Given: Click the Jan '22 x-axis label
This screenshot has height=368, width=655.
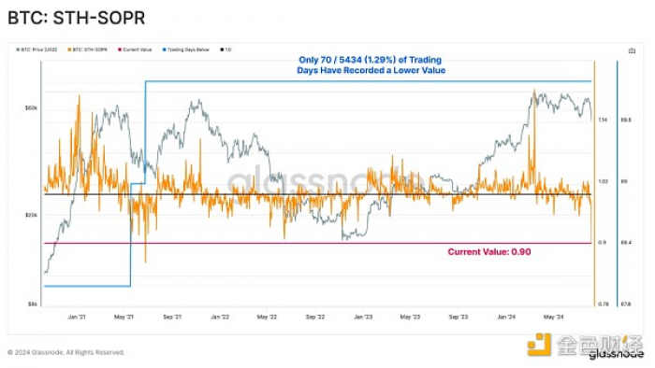Looking at the screenshot, I should click(x=220, y=318).
